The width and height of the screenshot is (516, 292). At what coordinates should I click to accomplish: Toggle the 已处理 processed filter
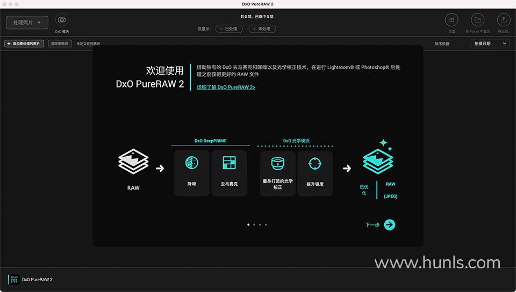(x=229, y=29)
